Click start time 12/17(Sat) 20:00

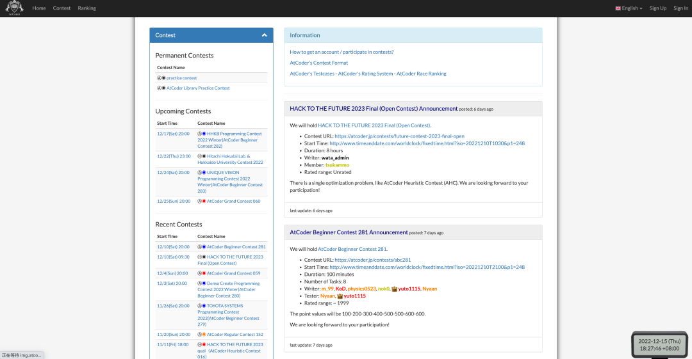pos(173,134)
